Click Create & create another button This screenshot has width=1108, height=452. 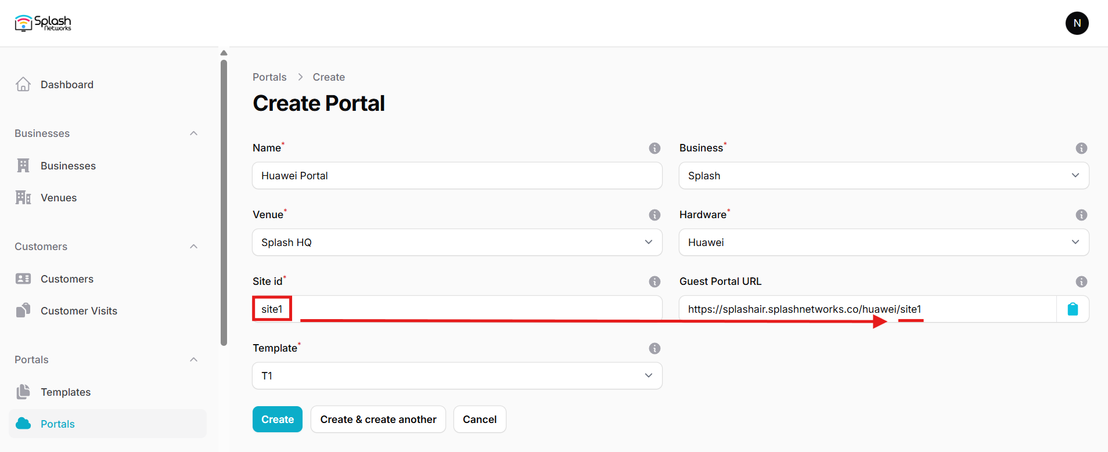coord(378,420)
